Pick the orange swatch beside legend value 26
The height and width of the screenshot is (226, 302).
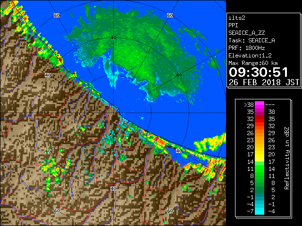[260, 133]
